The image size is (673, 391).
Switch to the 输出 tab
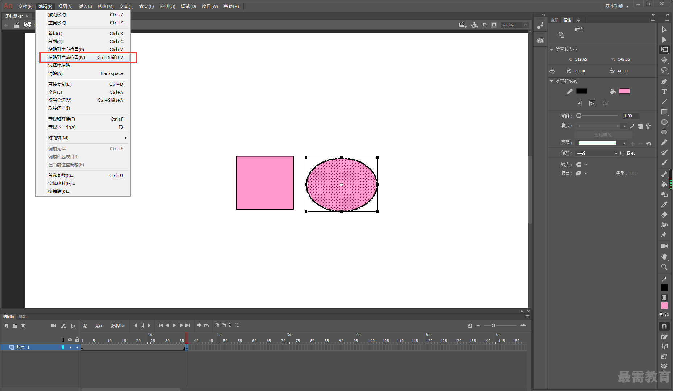pyautogui.click(x=23, y=317)
